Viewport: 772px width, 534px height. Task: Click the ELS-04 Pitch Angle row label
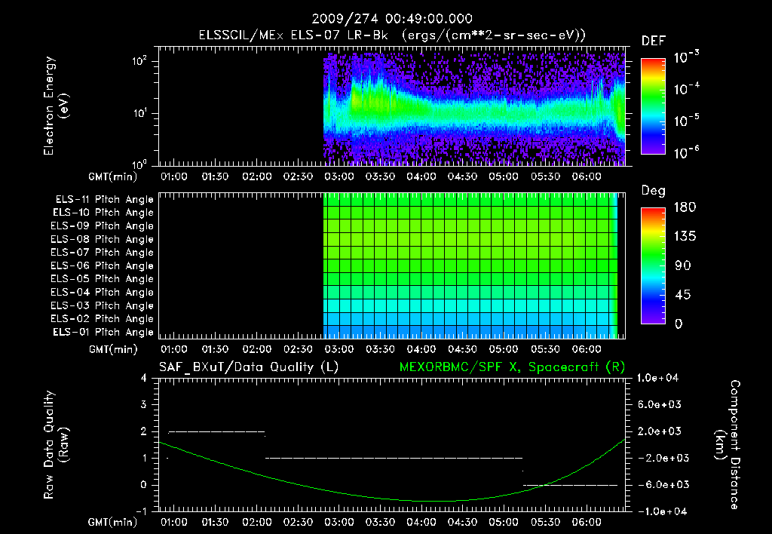coord(103,292)
